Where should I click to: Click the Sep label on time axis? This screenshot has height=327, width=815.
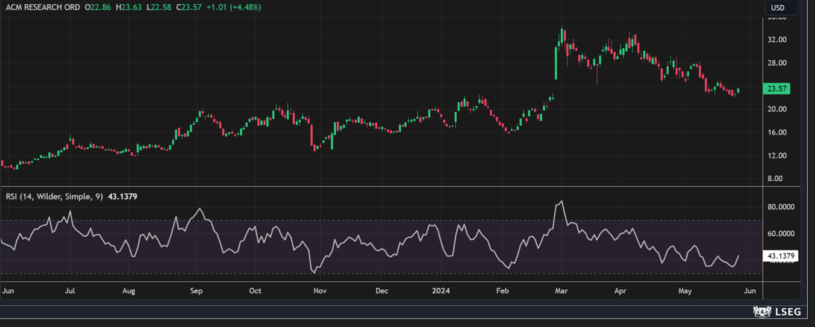click(x=196, y=290)
